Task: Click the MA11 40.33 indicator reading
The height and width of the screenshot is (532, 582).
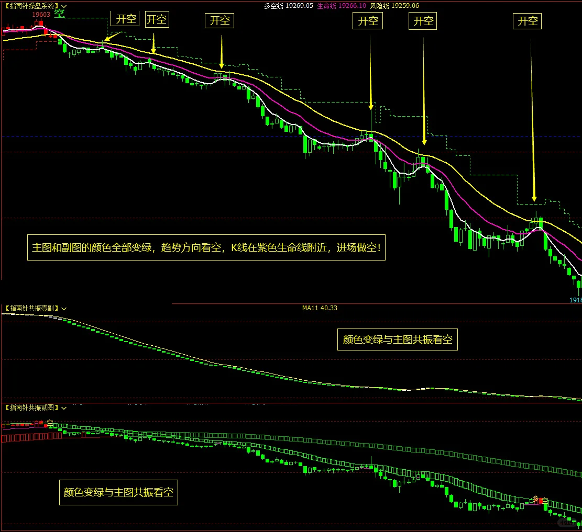Action: coord(320,308)
